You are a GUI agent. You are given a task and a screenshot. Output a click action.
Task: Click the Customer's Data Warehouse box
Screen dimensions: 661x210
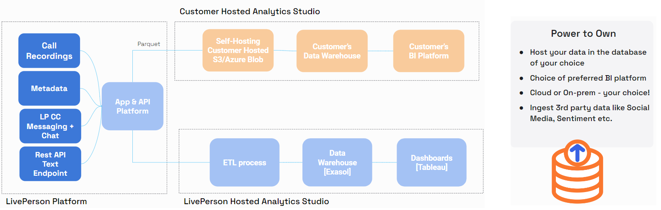pos(332,51)
